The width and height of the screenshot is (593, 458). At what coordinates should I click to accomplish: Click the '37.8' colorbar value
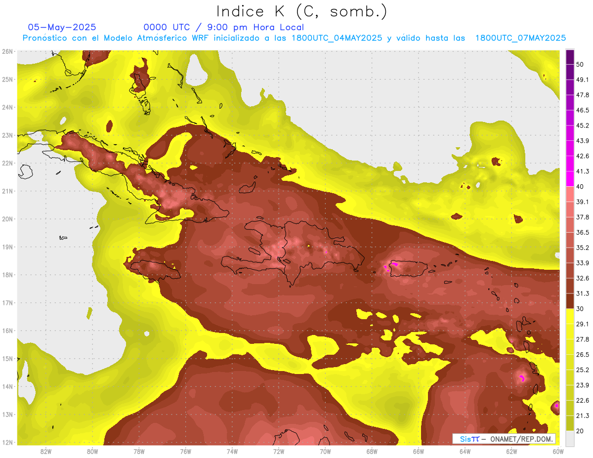583,217
